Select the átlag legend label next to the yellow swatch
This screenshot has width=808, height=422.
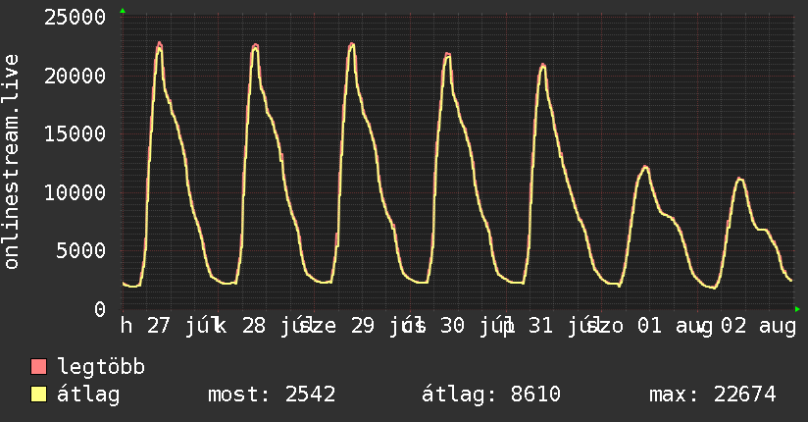pos(88,395)
